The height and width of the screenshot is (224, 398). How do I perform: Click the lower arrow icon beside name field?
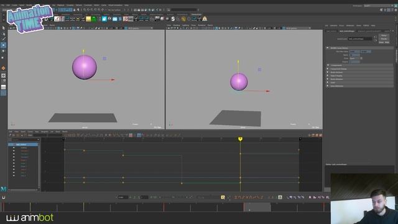pyautogui.click(x=376, y=40)
